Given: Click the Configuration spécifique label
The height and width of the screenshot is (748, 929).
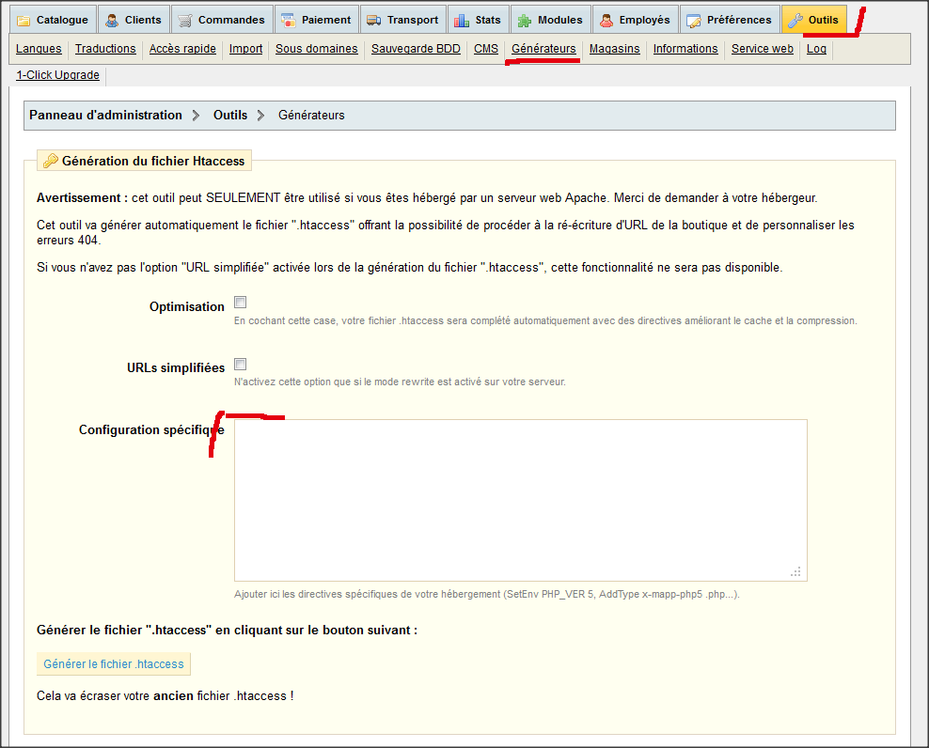Looking at the screenshot, I should 151,430.
